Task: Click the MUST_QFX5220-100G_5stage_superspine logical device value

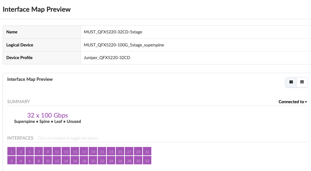Action: [x=124, y=45]
